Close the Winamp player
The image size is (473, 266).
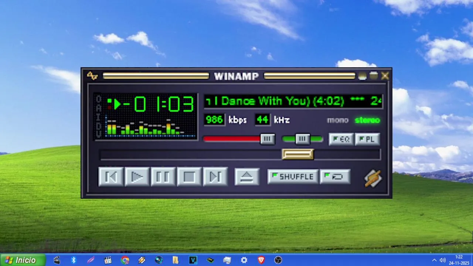coord(385,76)
